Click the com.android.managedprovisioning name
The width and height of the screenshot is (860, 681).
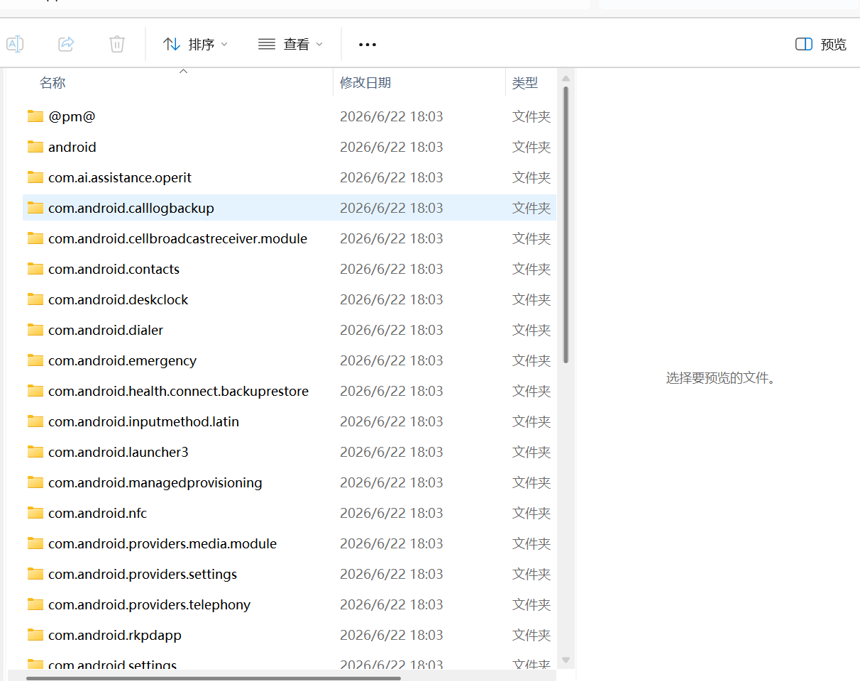(155, 482)
